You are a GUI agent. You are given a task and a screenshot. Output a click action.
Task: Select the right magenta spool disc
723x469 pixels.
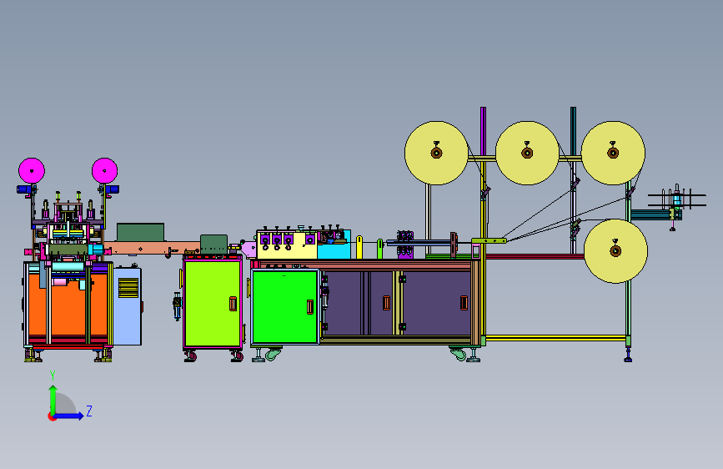coord(105,171)
